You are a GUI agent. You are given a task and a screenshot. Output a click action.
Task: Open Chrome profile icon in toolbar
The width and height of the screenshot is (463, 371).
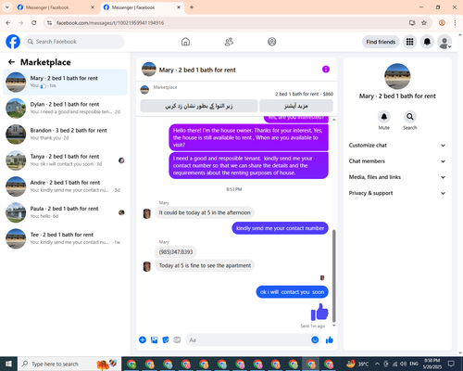coord(442,23)
